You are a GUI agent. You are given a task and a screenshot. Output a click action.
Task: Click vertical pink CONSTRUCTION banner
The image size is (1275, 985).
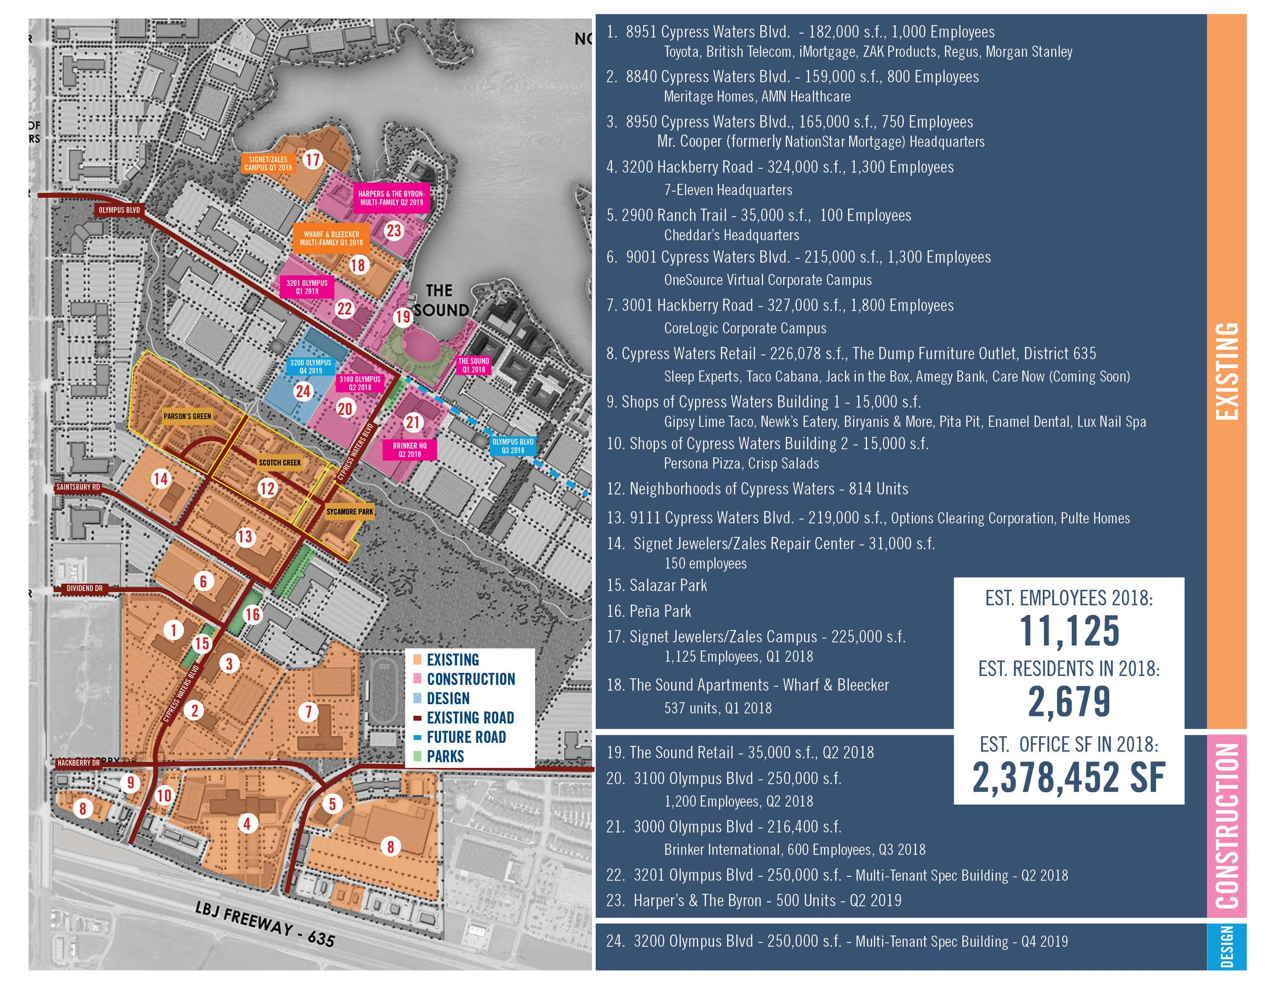point(1227,826)
